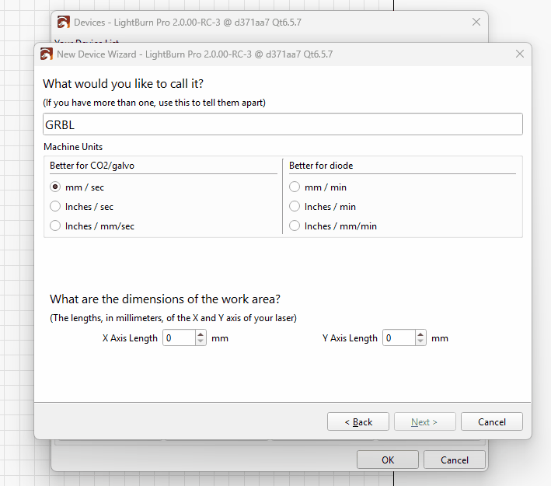Increase X Axis Length with up arrow

(x=201, y=334)
